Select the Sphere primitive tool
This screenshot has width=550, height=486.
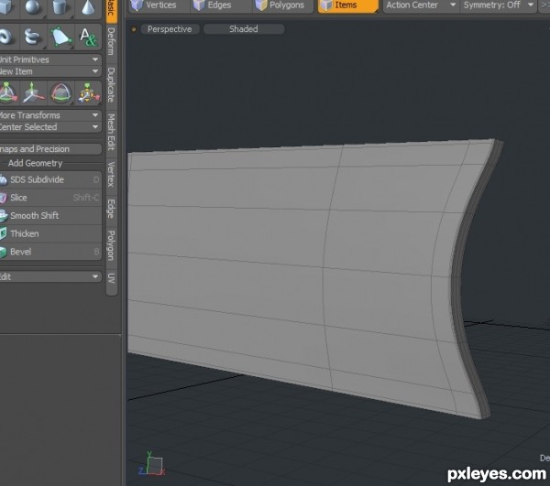(x=33, y=7)
